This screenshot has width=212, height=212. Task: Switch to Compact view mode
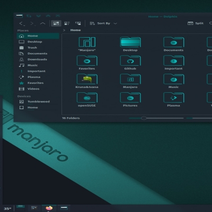(x=67, y=23)
